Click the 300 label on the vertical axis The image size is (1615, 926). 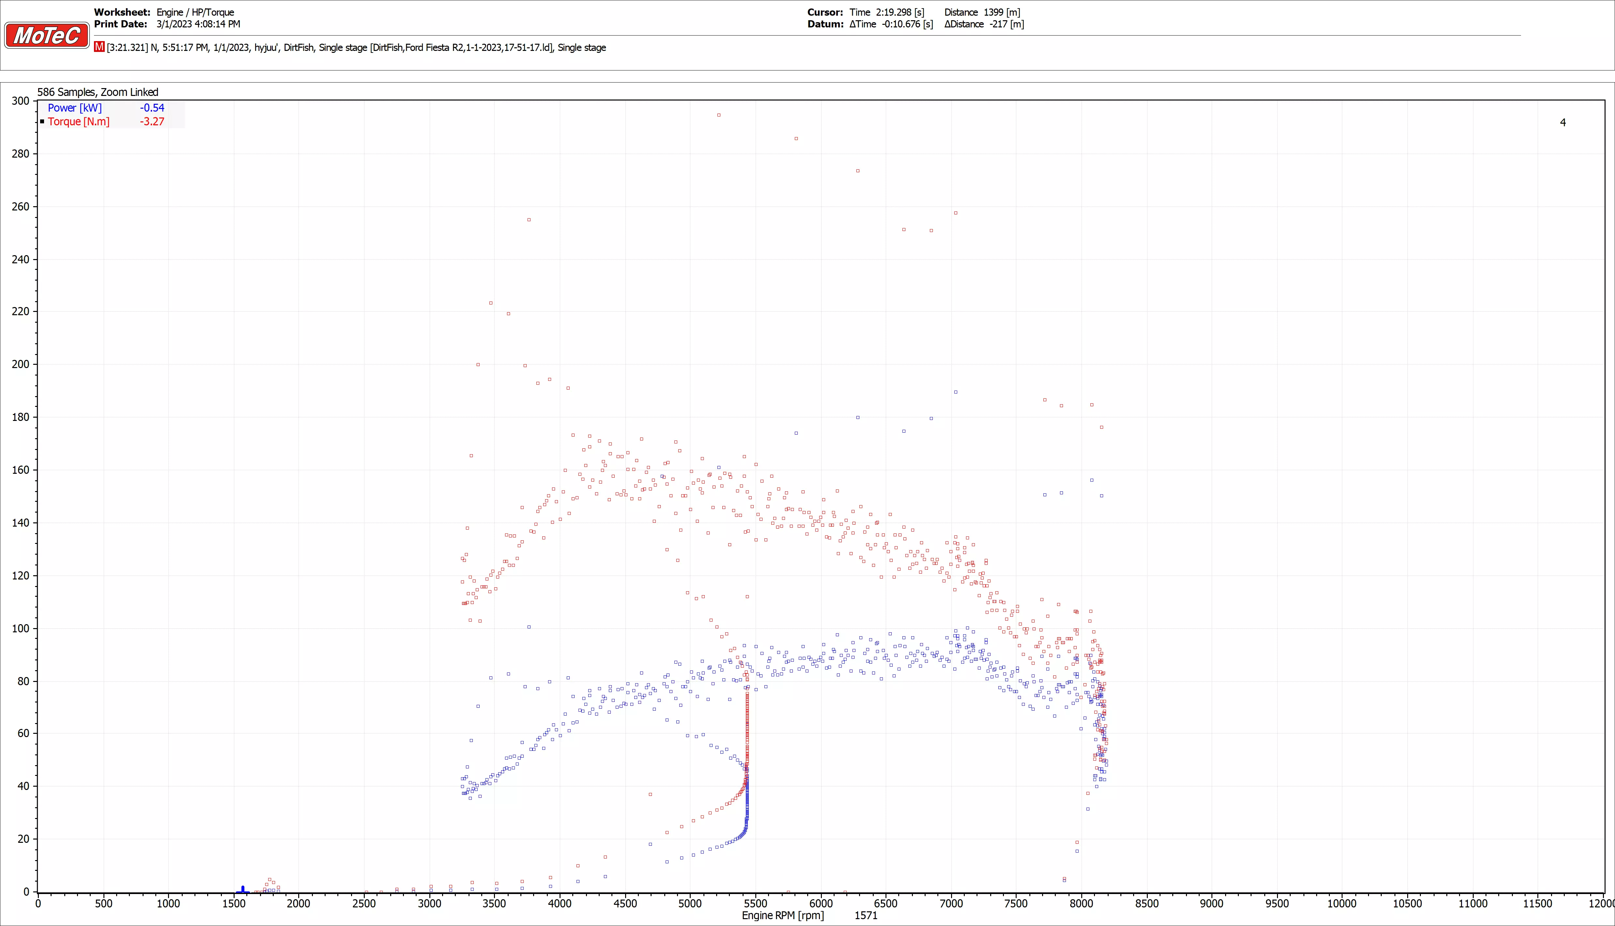click(x=20, y=101)
